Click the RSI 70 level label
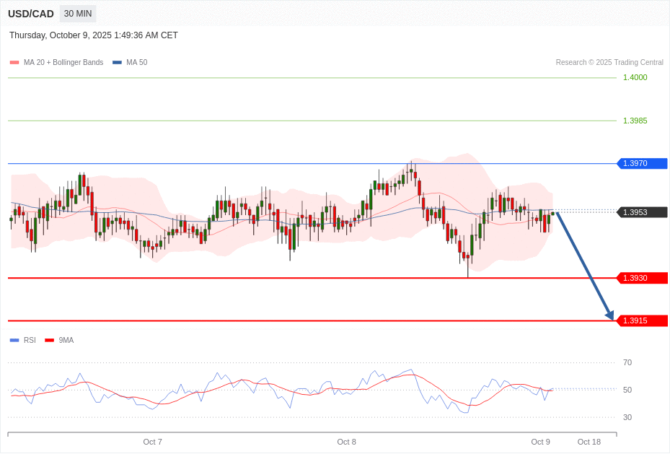Viewport: 670px width, 454px height. pyautogui.click(x=627, y=362)
